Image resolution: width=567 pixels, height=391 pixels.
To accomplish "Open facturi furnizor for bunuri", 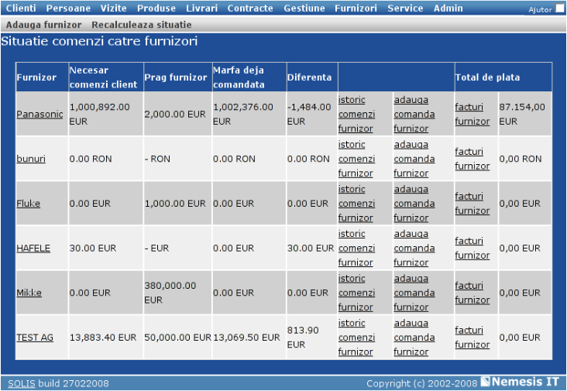I will (472, 159).
